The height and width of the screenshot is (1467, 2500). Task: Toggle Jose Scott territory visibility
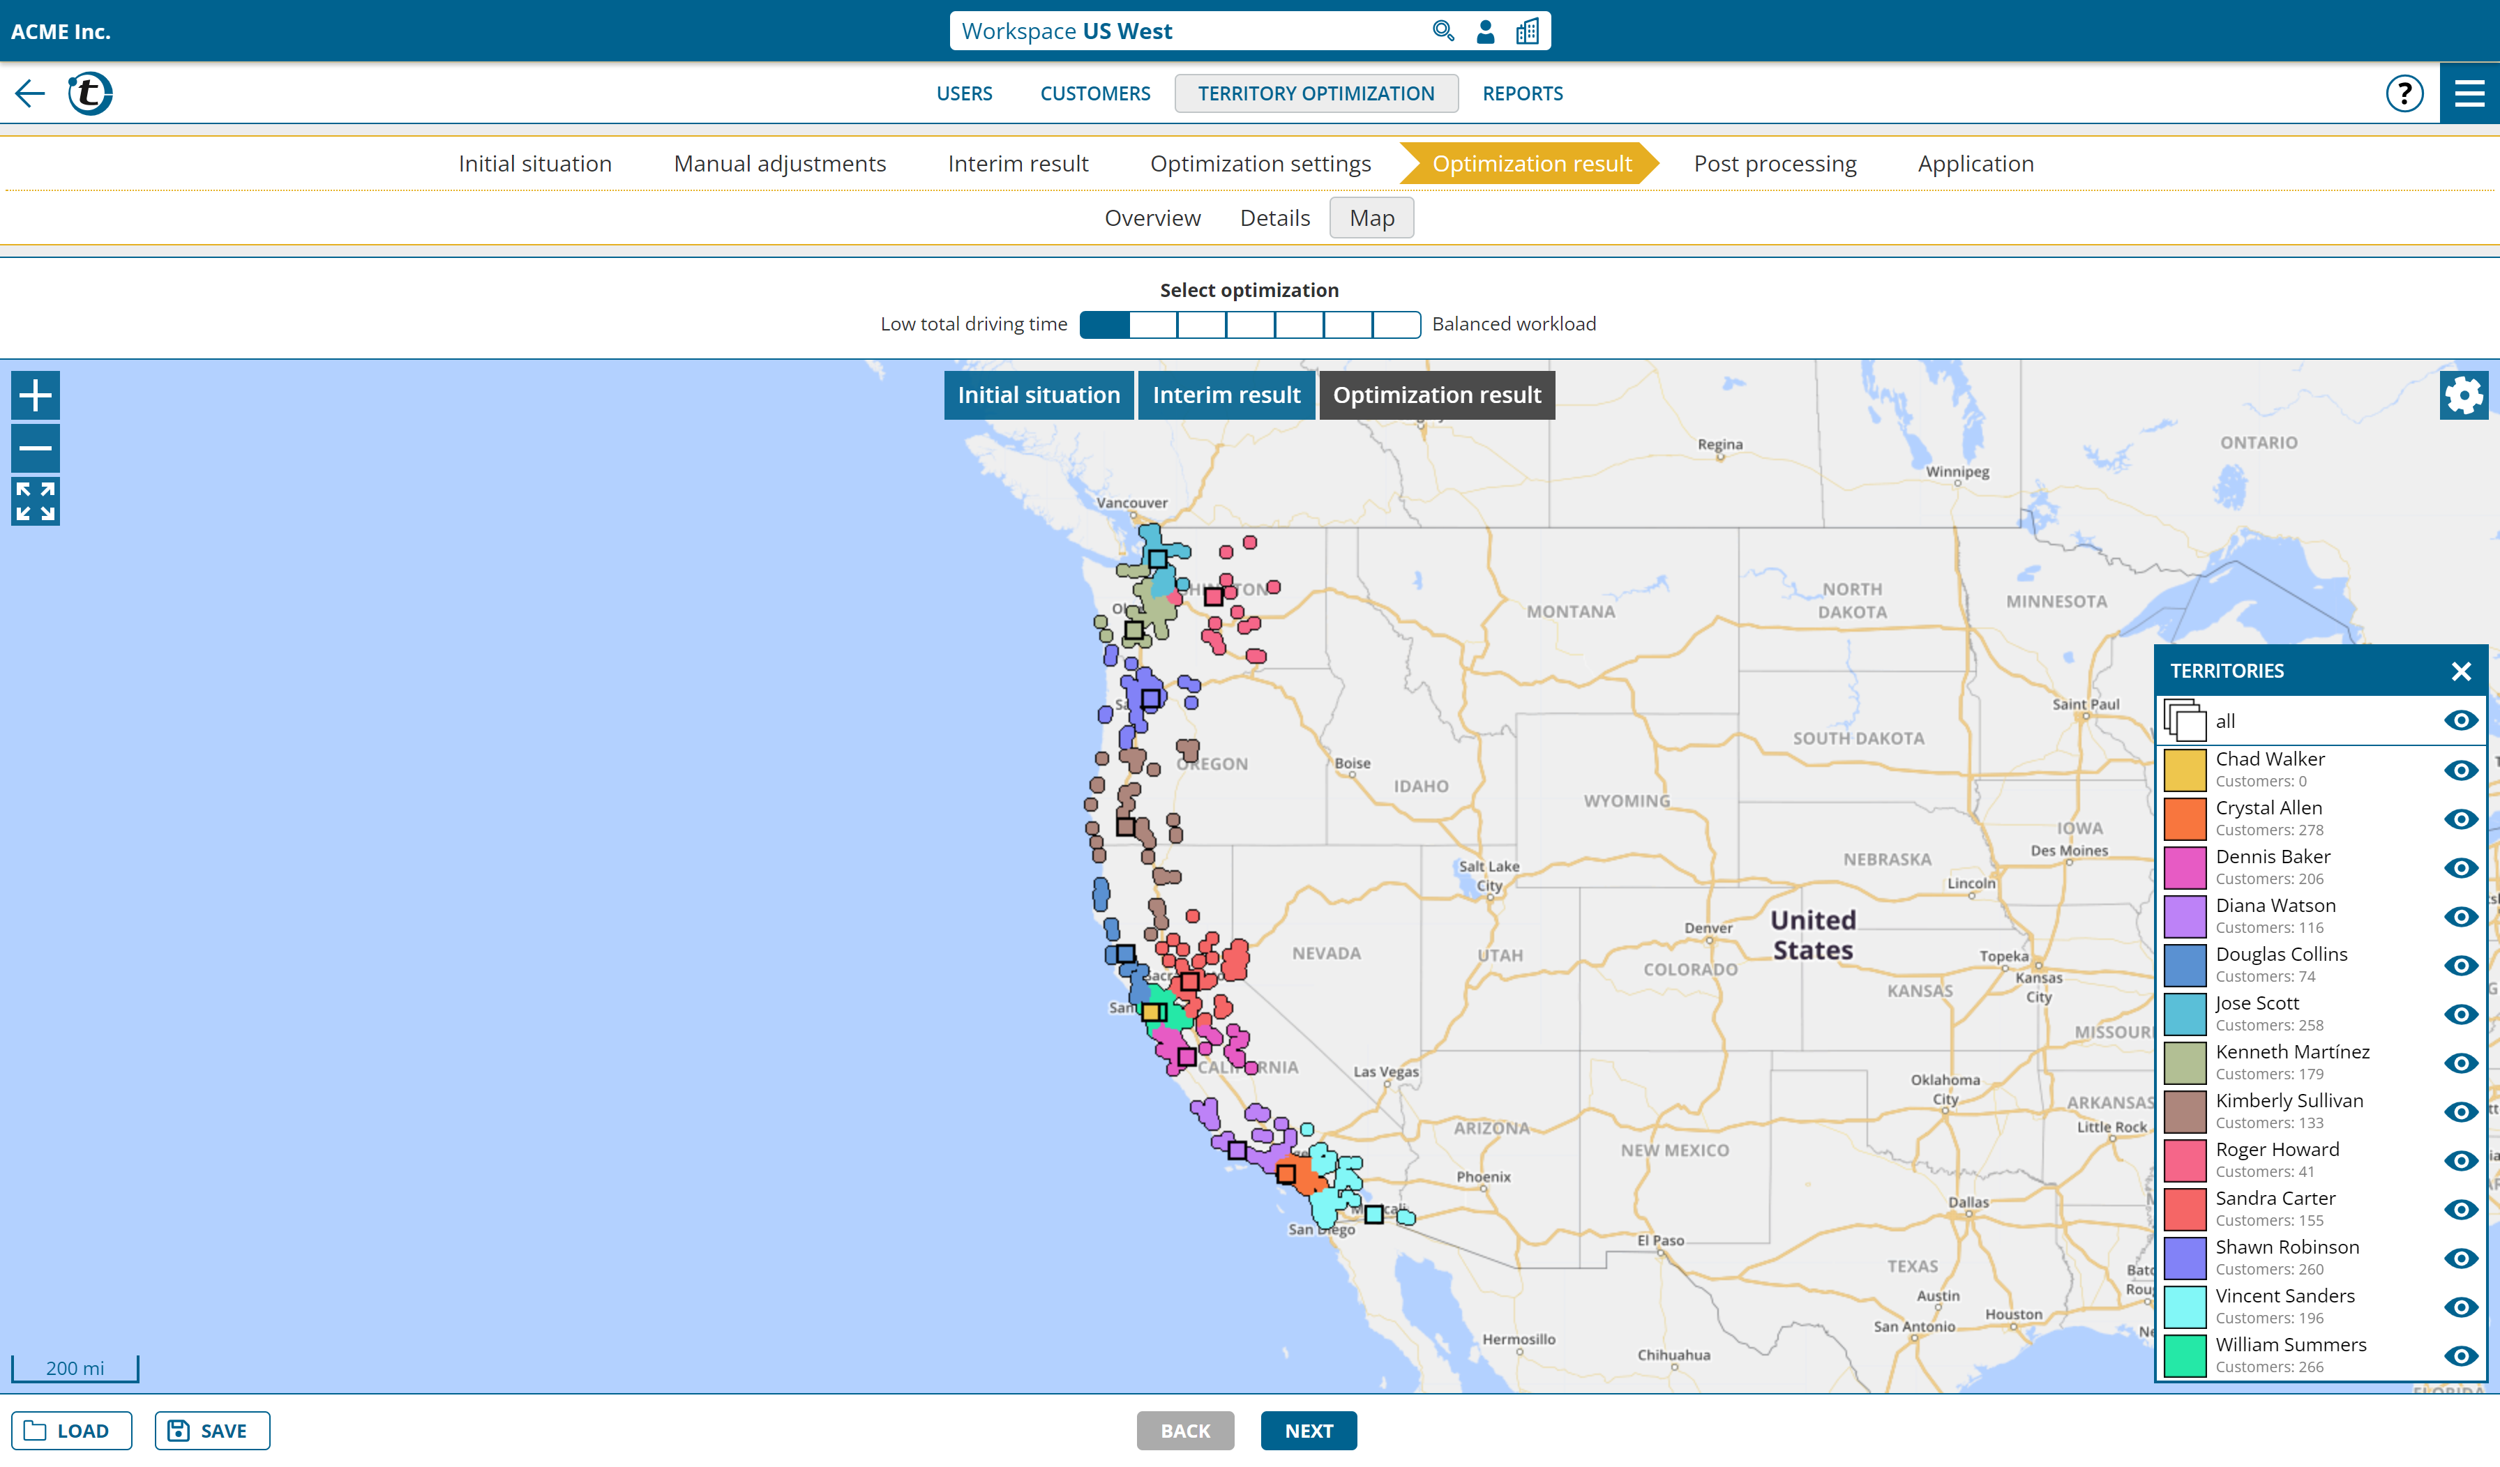(2460, 1014)
